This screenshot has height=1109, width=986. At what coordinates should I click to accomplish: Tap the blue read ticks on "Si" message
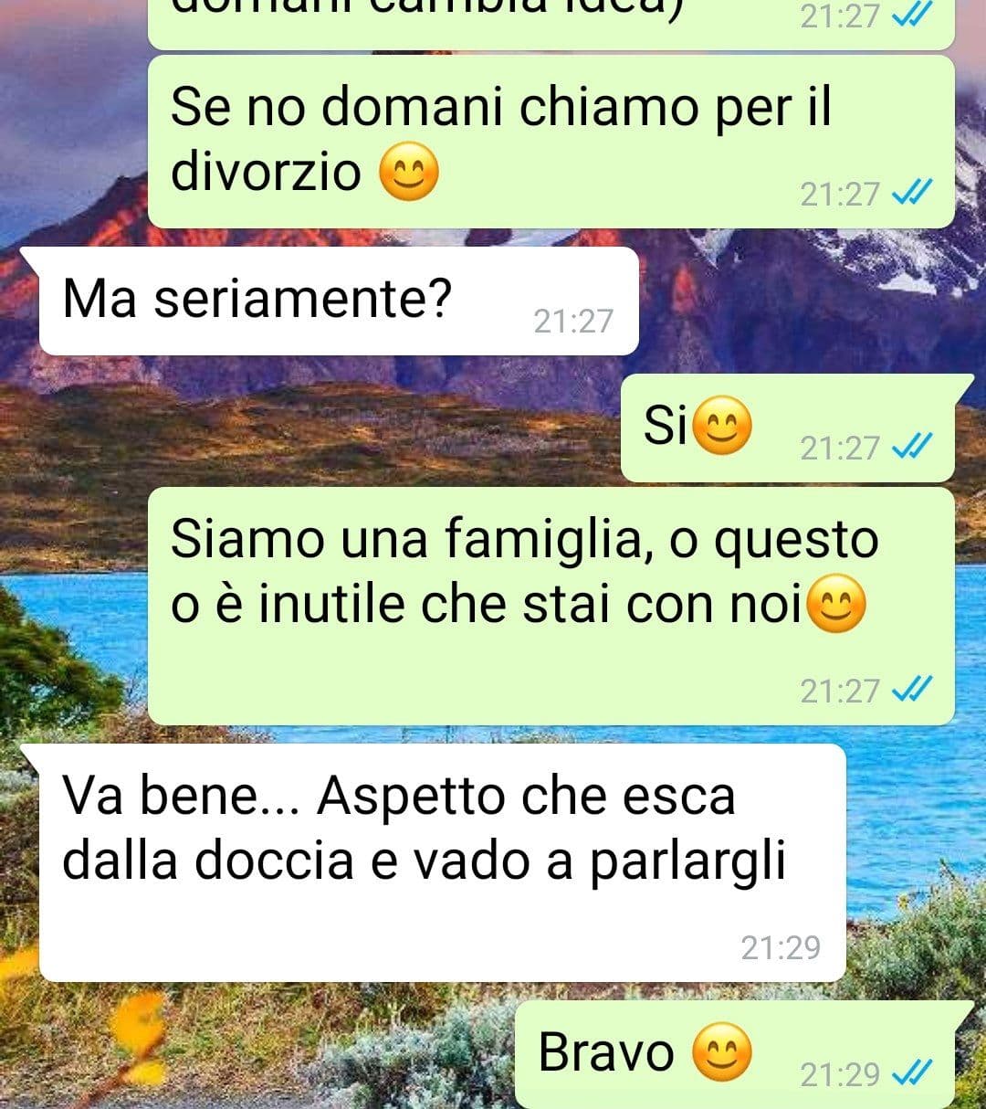[x=911, y=446]
